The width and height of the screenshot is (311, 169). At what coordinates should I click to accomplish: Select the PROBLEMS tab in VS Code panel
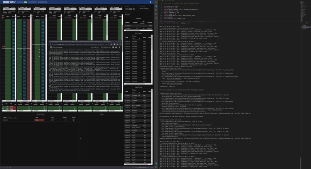tap(162, 23)
